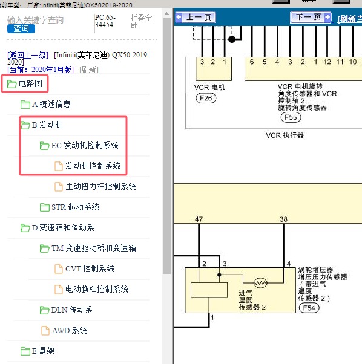Expand the E 悬架 folder
The height and width of the screenshot is (364, 362).
43,351
